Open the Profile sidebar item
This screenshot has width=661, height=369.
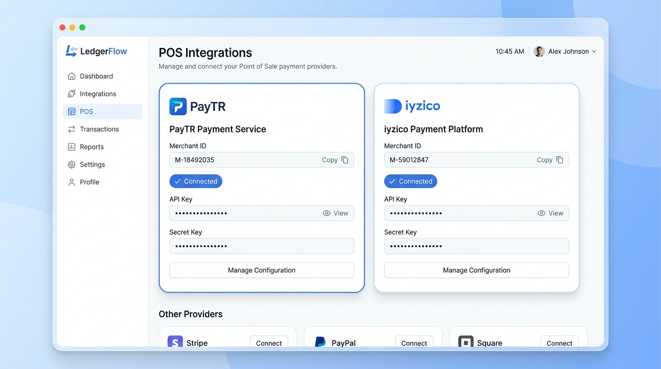point(103,182)
